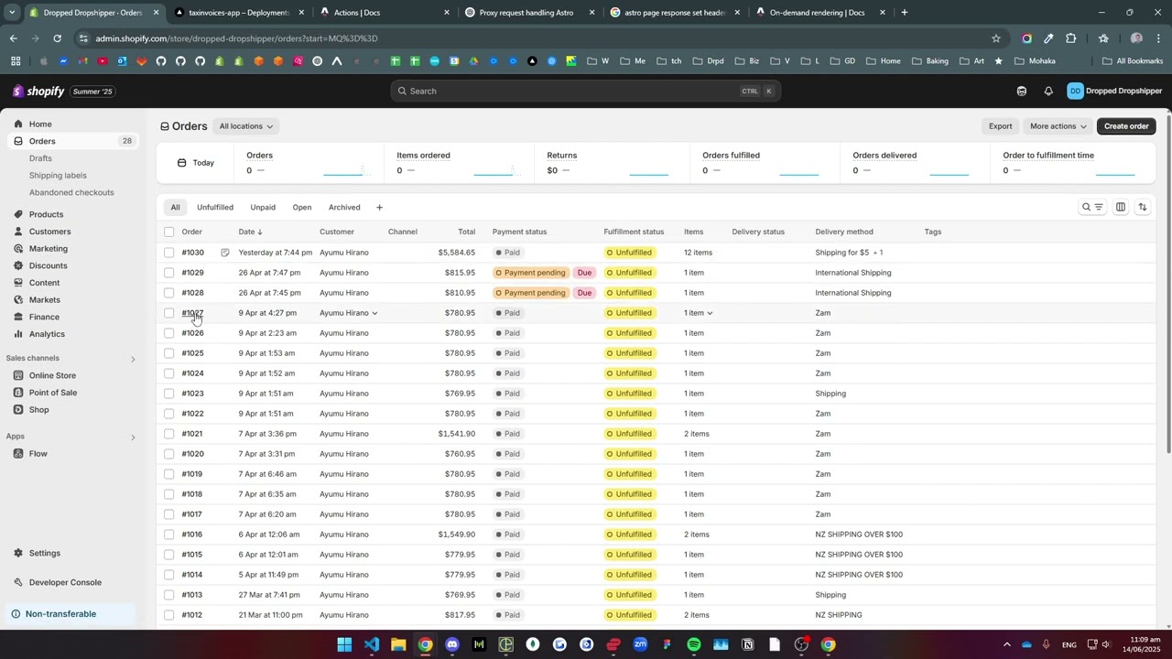This screenshot has width=1172, height=659.
Task: Select the checkbox for order #1024
Action: 168,373
